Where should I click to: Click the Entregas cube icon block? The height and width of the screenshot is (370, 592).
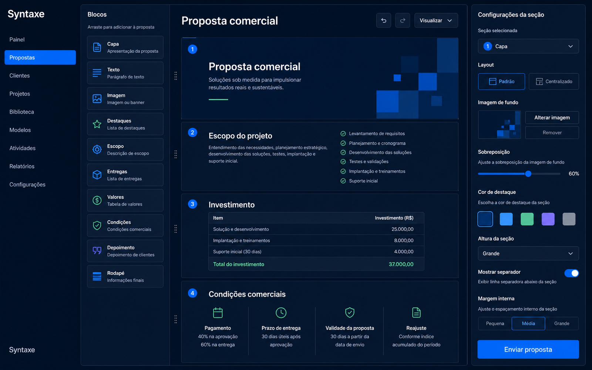coord(125,175)
